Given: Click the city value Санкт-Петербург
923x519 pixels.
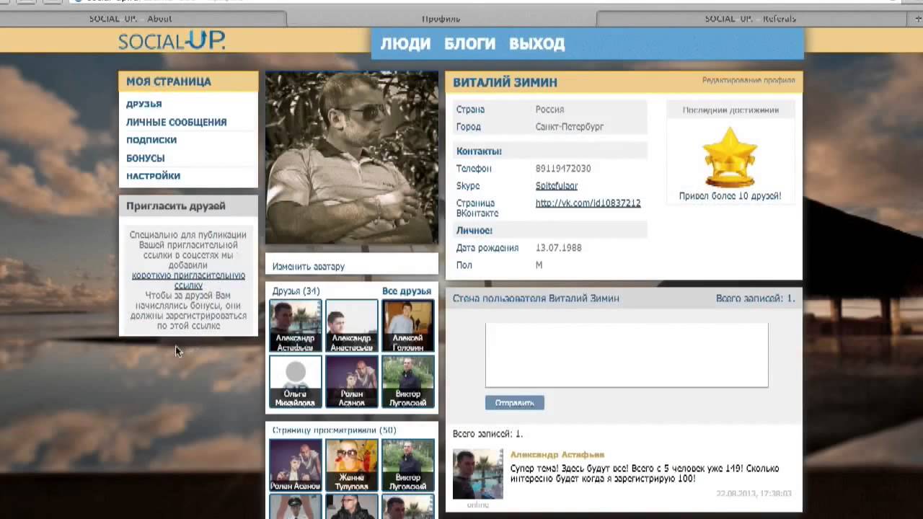Looking at the screenshot, I should point(570,127).
